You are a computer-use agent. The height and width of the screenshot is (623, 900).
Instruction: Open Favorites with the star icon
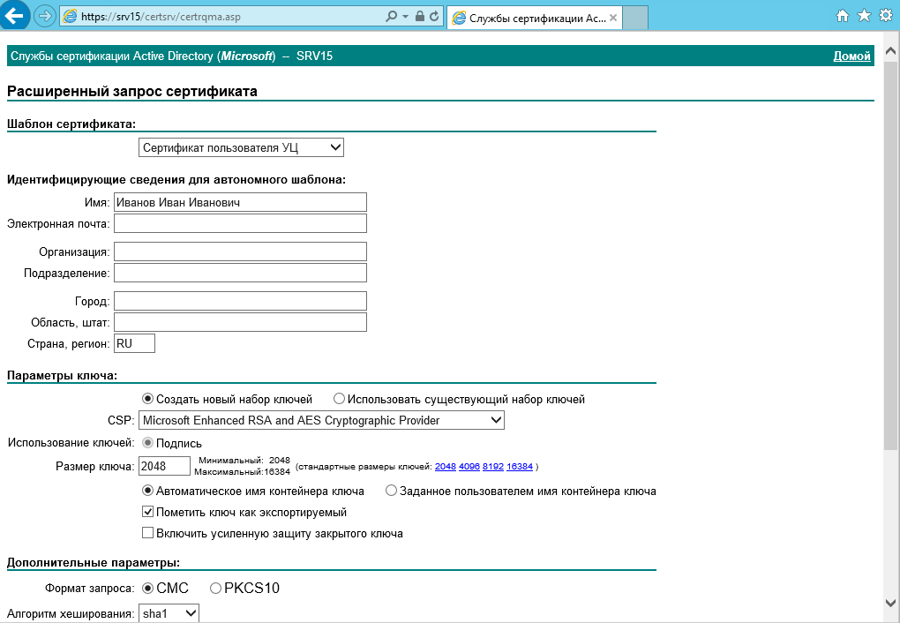[864, 16]
